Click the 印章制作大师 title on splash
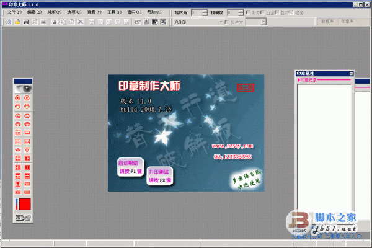The width and height of the screenshot is (372, 248). point(149,86)
